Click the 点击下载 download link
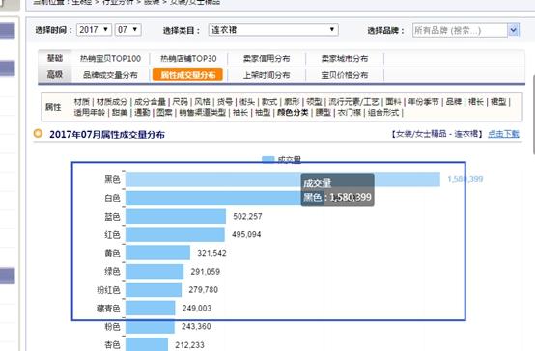Viewport: 535px width, 351px height. click(503, 134)
